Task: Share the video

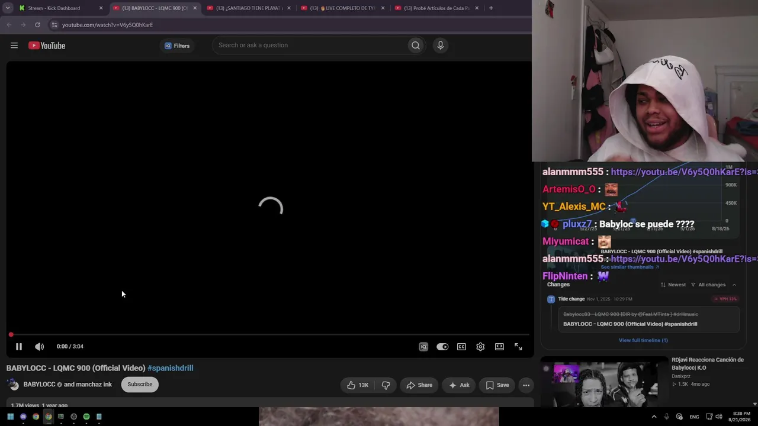Action: 419,385
